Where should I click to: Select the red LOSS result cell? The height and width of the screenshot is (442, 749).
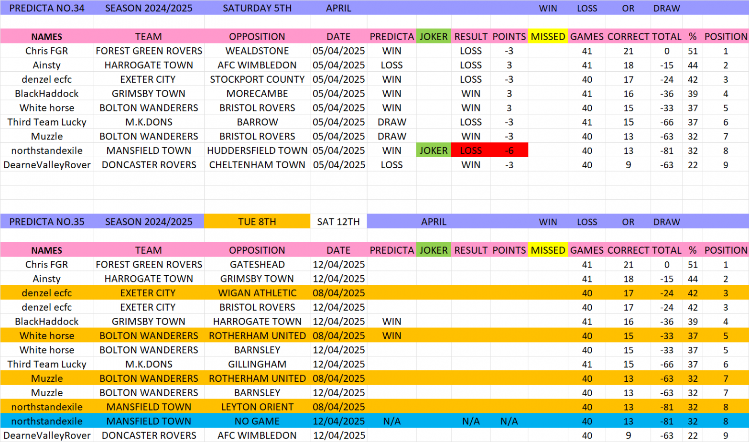[x=471, y=151]
